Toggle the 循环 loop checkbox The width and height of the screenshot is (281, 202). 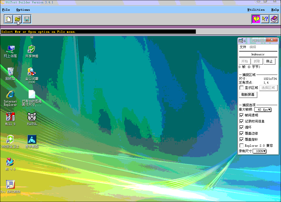pos(241,127)
